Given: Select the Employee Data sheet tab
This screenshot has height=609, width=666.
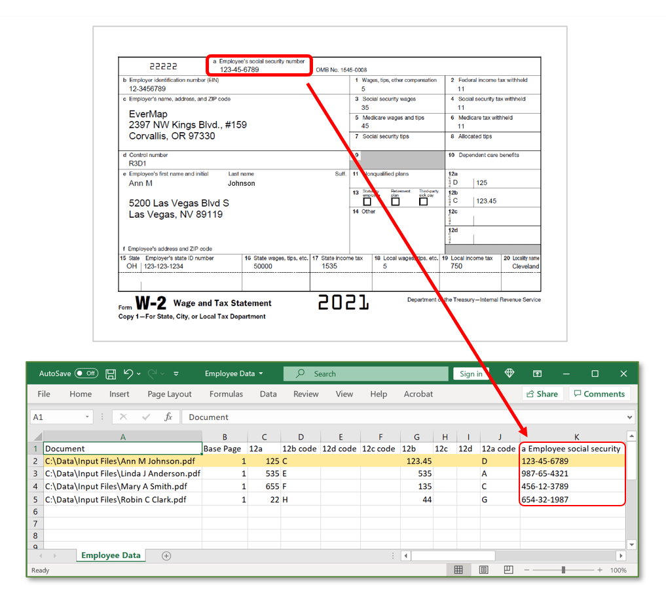Looking at the screenshot, I should tap(110, 555).
